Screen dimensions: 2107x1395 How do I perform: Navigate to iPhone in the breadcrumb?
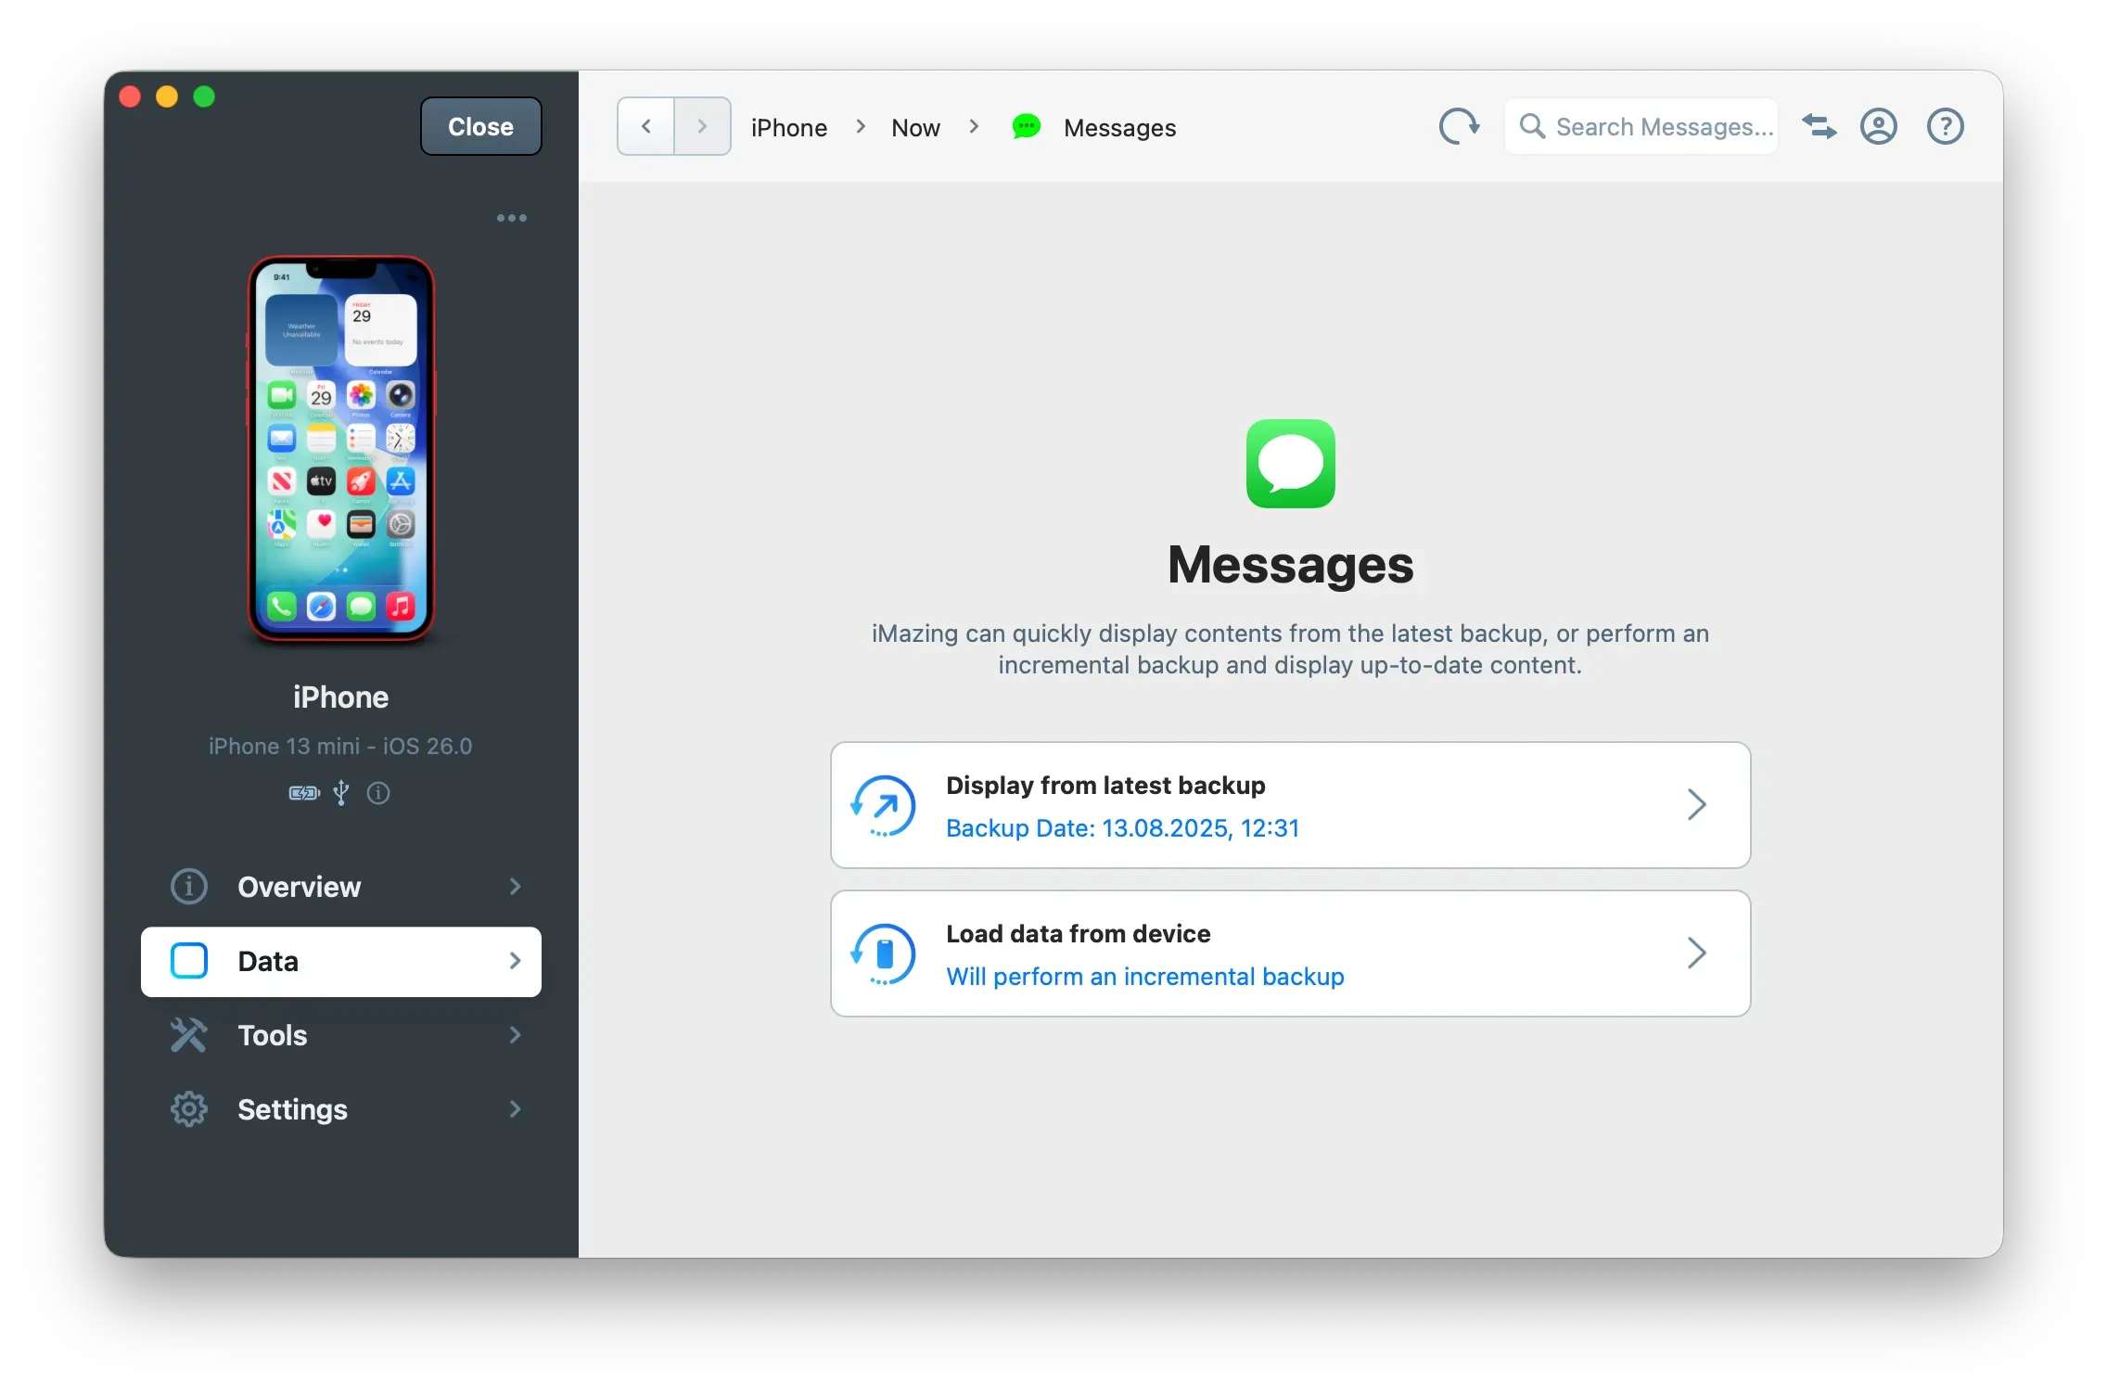pos(789,127)
